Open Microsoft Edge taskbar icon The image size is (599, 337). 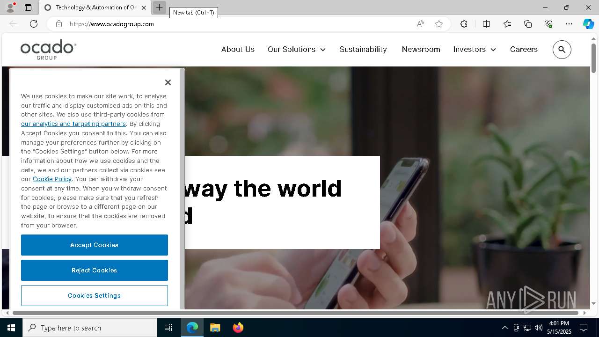coord(192,328)
